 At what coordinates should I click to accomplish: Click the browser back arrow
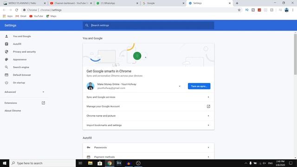click(4, 10)
